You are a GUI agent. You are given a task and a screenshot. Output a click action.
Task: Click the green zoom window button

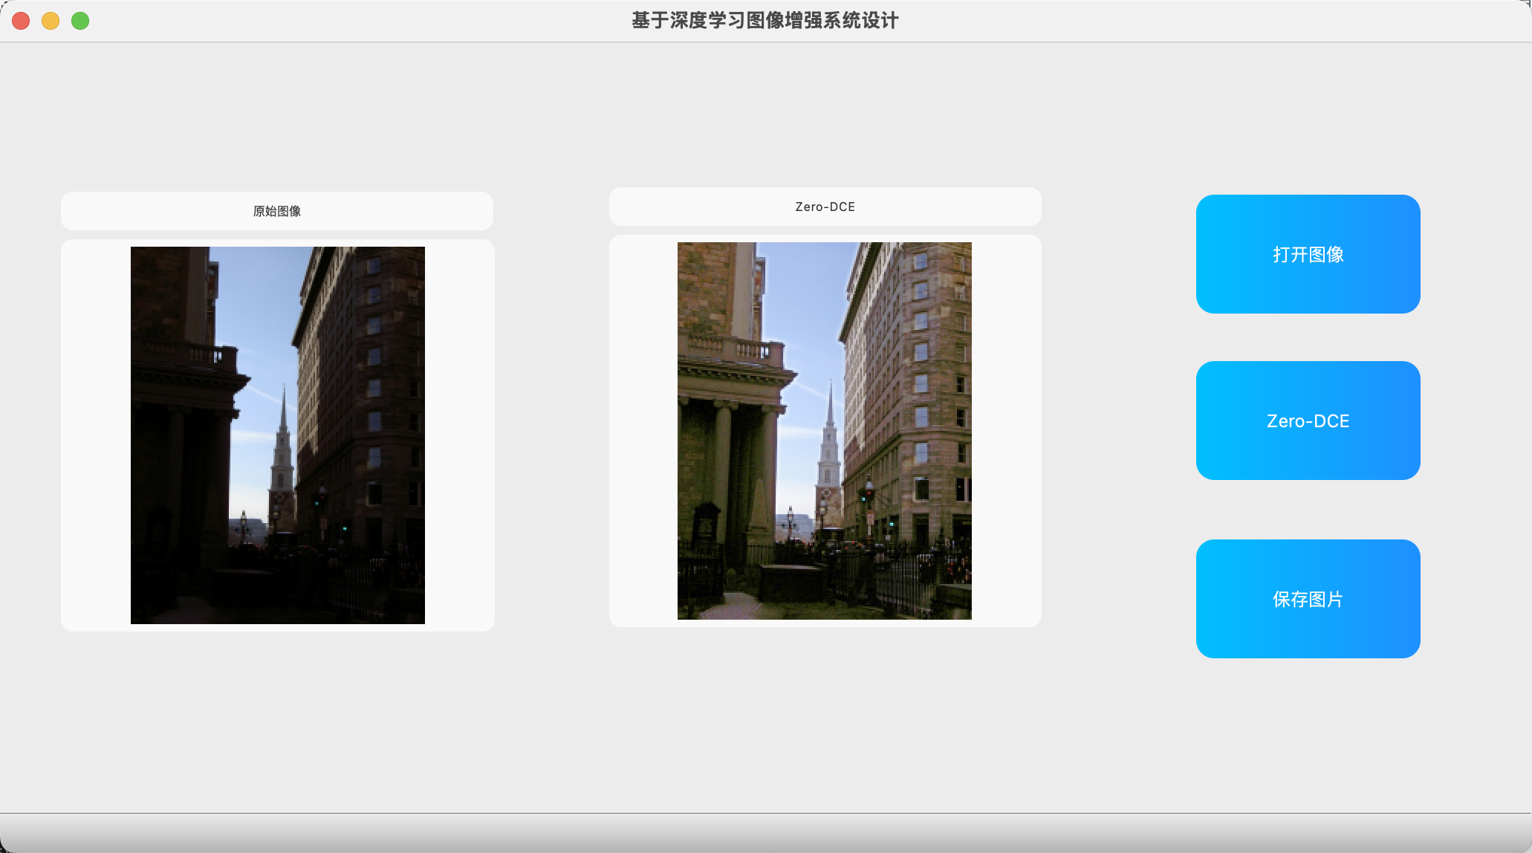coord(80,21)
